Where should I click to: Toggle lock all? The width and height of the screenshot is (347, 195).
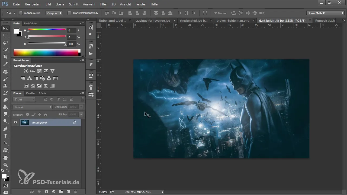45,115
